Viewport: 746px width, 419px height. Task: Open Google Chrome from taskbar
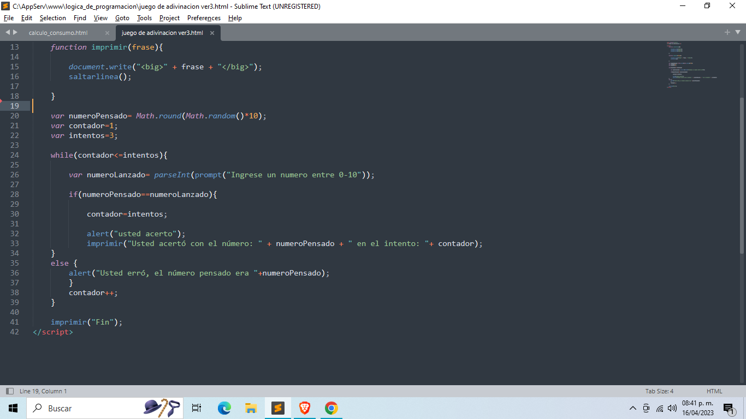coord(331,408)
